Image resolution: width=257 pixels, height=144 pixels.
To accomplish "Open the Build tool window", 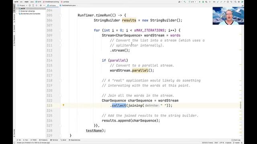I will coord(63,140).
